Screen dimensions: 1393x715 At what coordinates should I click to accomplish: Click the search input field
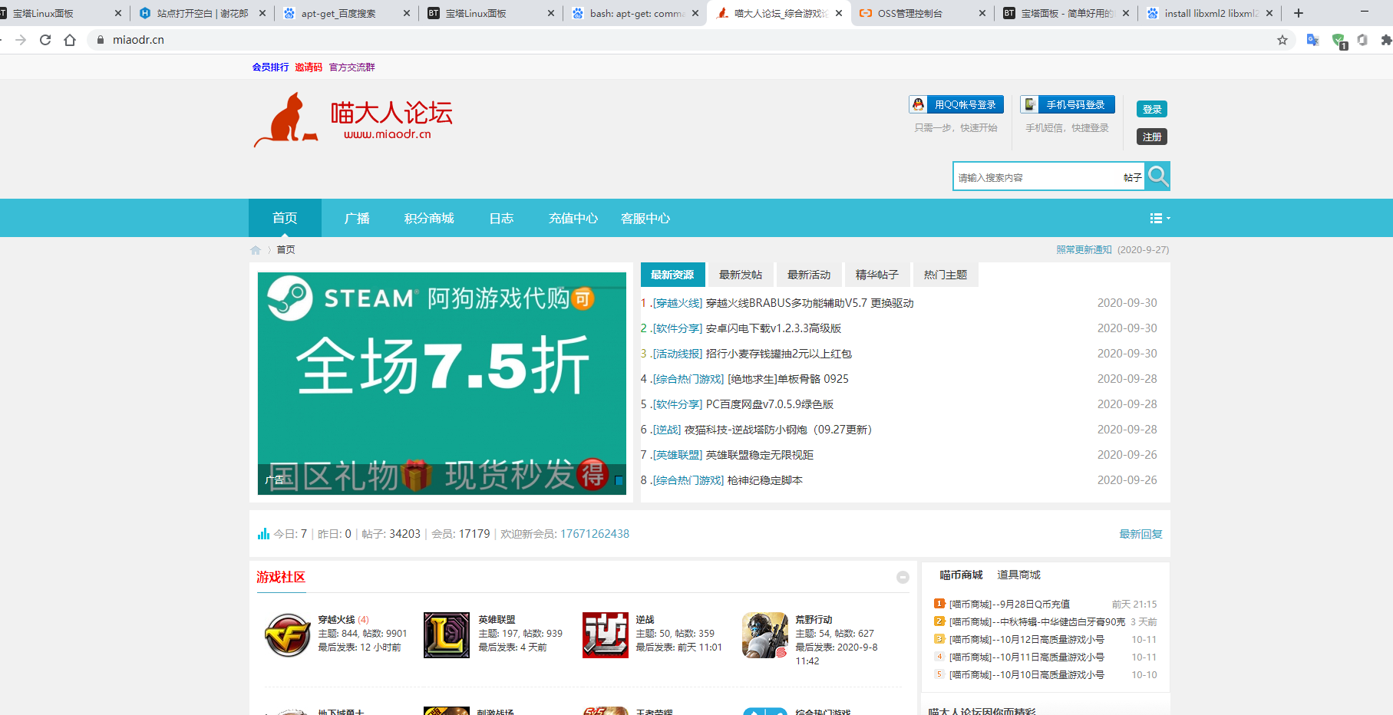[1038, 177]
